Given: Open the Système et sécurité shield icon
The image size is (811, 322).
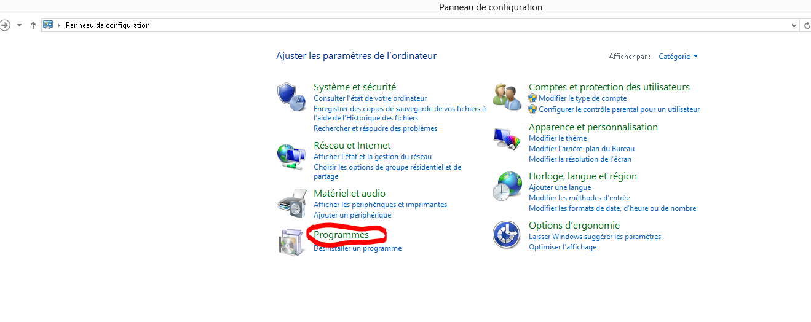Looking at the screenshot, I should [x=291, y=96].
